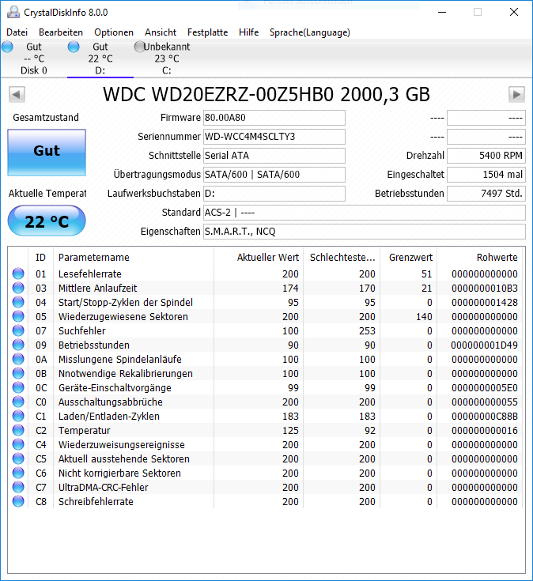
Task: Click status orb of Misslungene Spindelanläufe row
Action: tap(18, 359)
